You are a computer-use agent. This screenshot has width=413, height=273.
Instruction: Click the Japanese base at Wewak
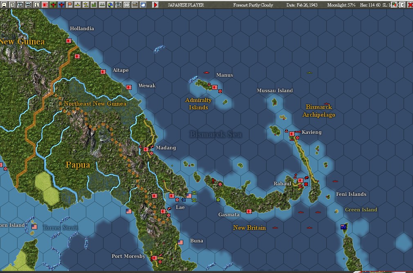pos(129,87)
